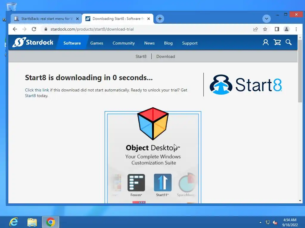The width and height of the screenshot is (305, 228).
Task: Select the Downloading Start8 tab
Action: (x=118, y=19)
